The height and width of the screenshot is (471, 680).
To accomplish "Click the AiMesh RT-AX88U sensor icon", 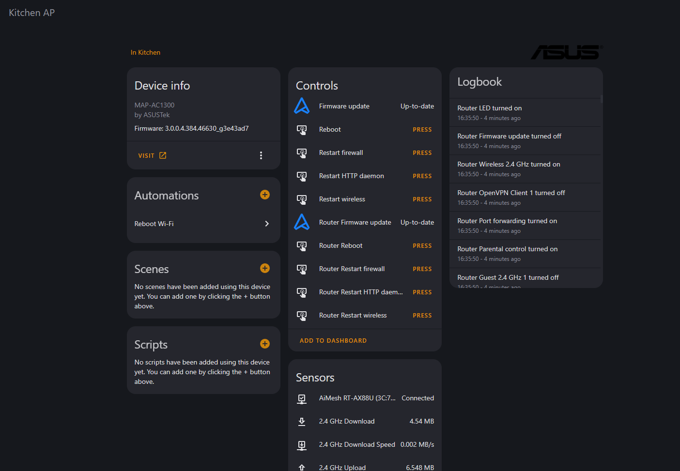I will 302,398.
